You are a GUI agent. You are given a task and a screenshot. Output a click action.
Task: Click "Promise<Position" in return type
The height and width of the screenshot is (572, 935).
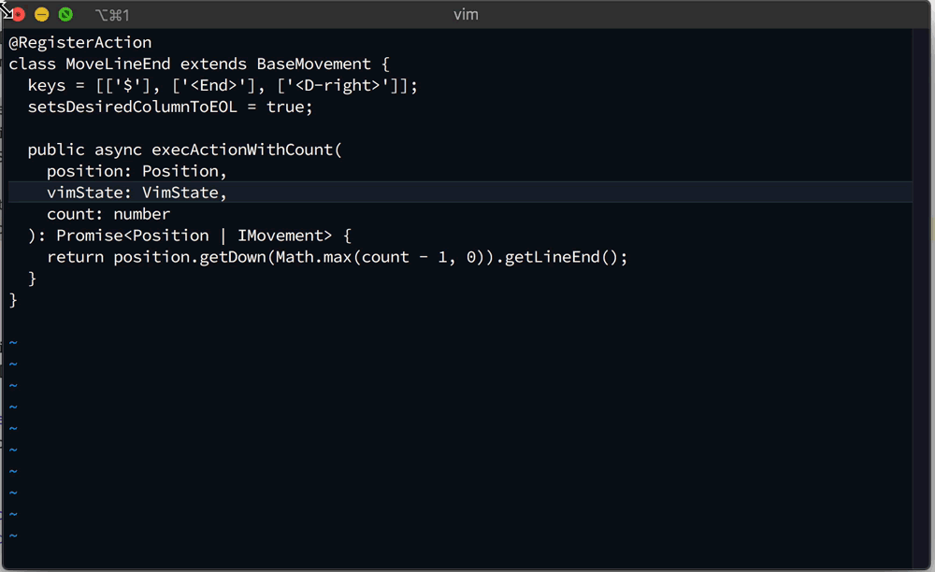click(133, 236)
